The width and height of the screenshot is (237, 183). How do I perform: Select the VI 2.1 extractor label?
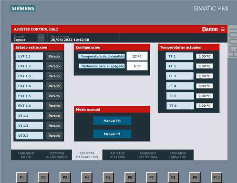click(x=29, y=135)
